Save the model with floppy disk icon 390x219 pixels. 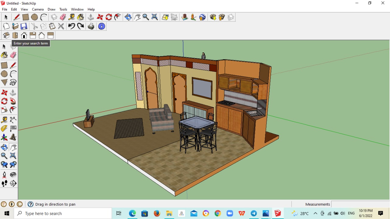click(x=24, y=26)
